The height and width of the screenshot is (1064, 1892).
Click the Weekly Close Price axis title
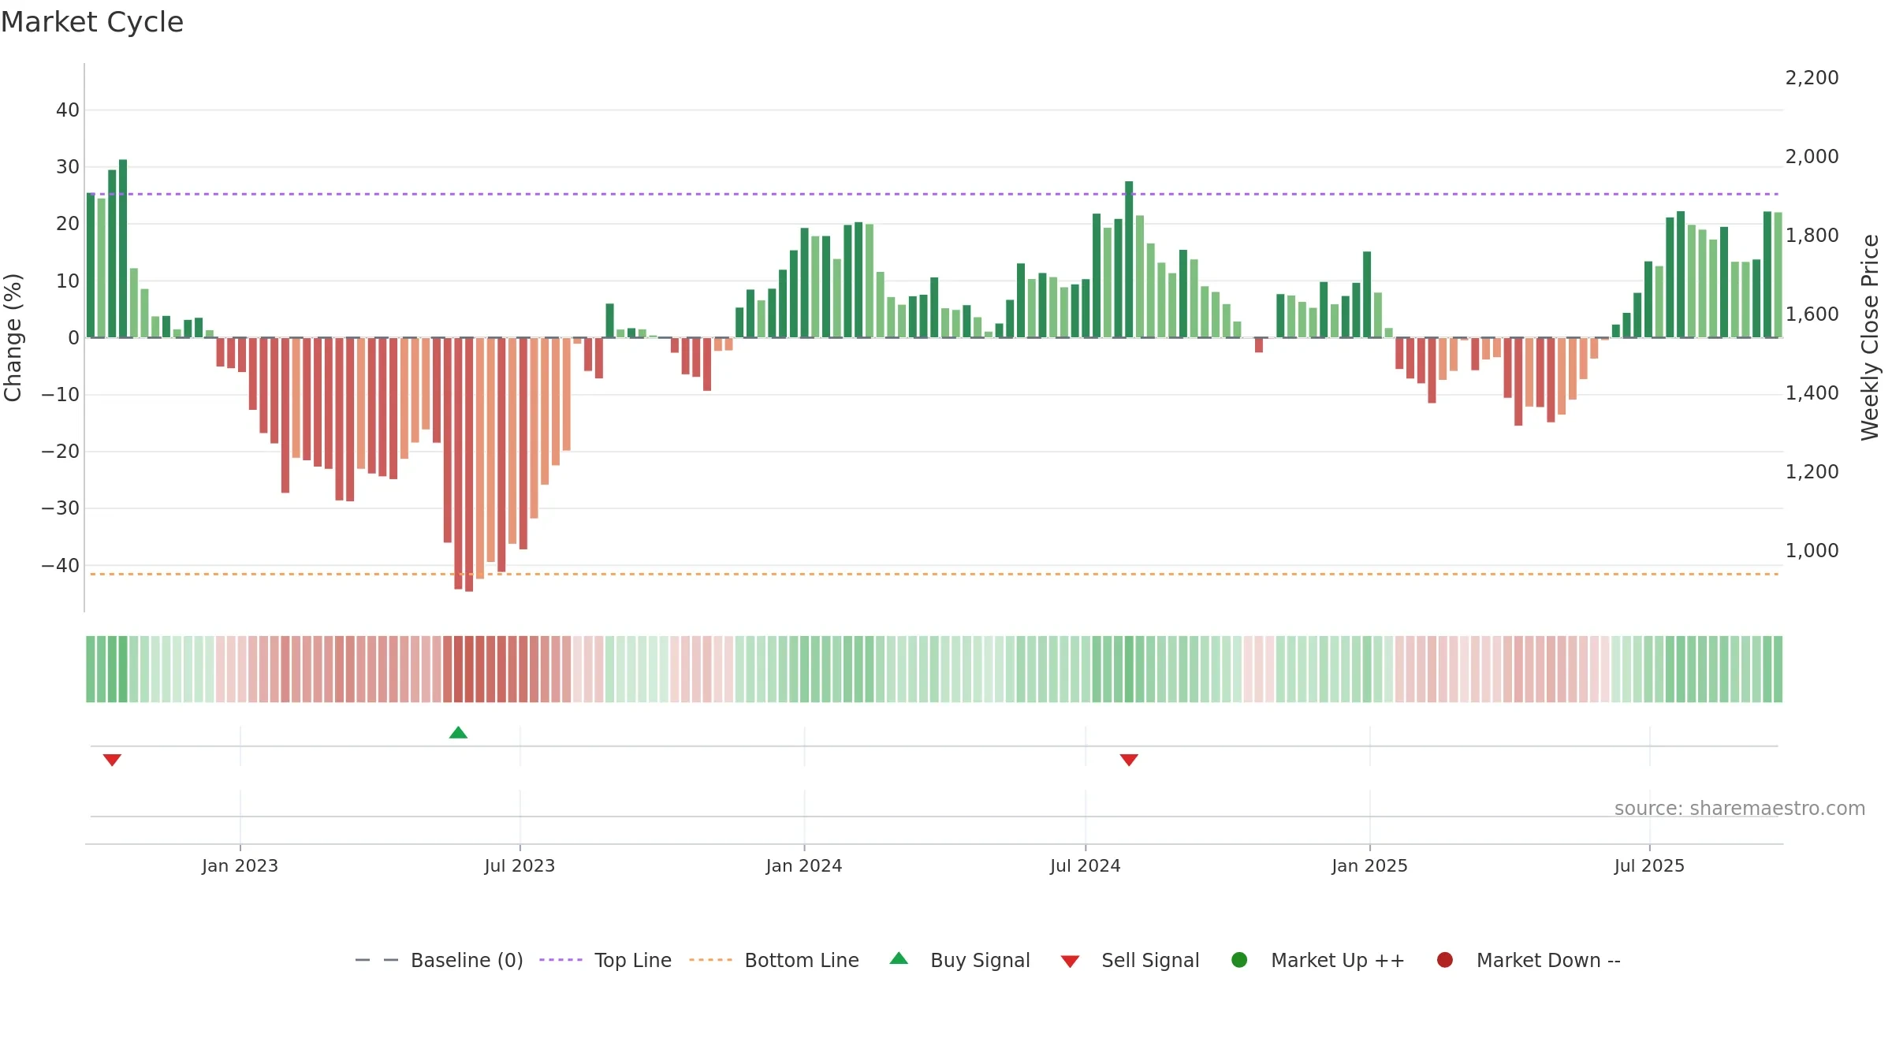coord(1870,337)
